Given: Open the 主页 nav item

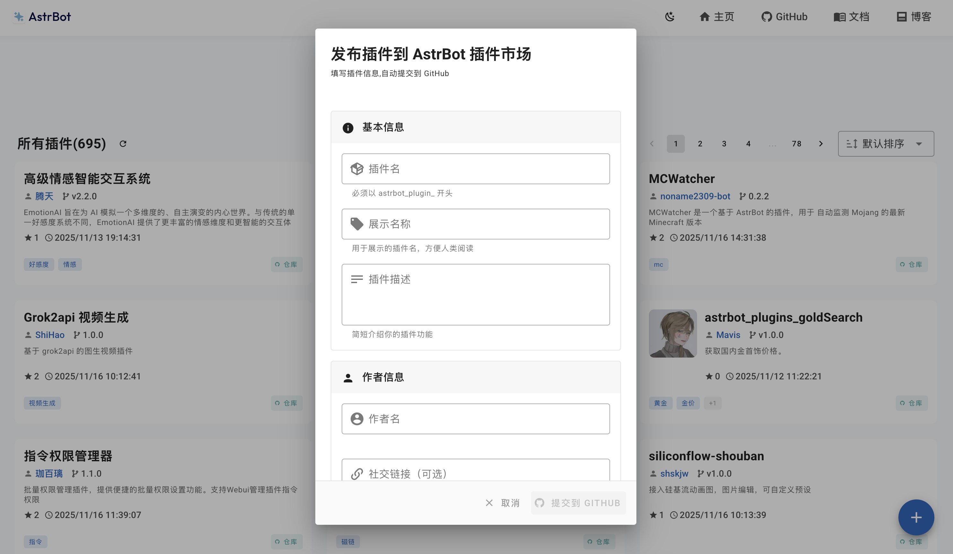Looking at the screenshot, I should click(x=717, y=17).
